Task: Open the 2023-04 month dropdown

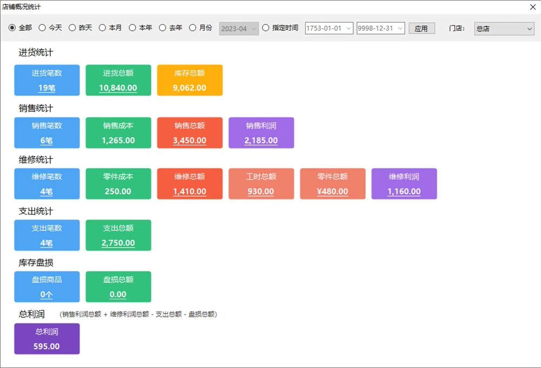Action: [239, 29]
